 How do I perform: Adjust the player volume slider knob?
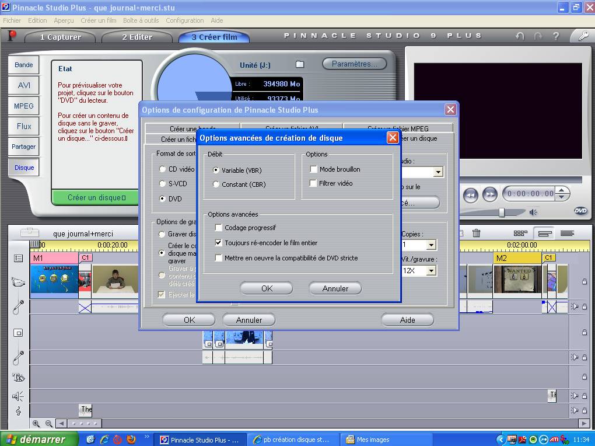502,212
